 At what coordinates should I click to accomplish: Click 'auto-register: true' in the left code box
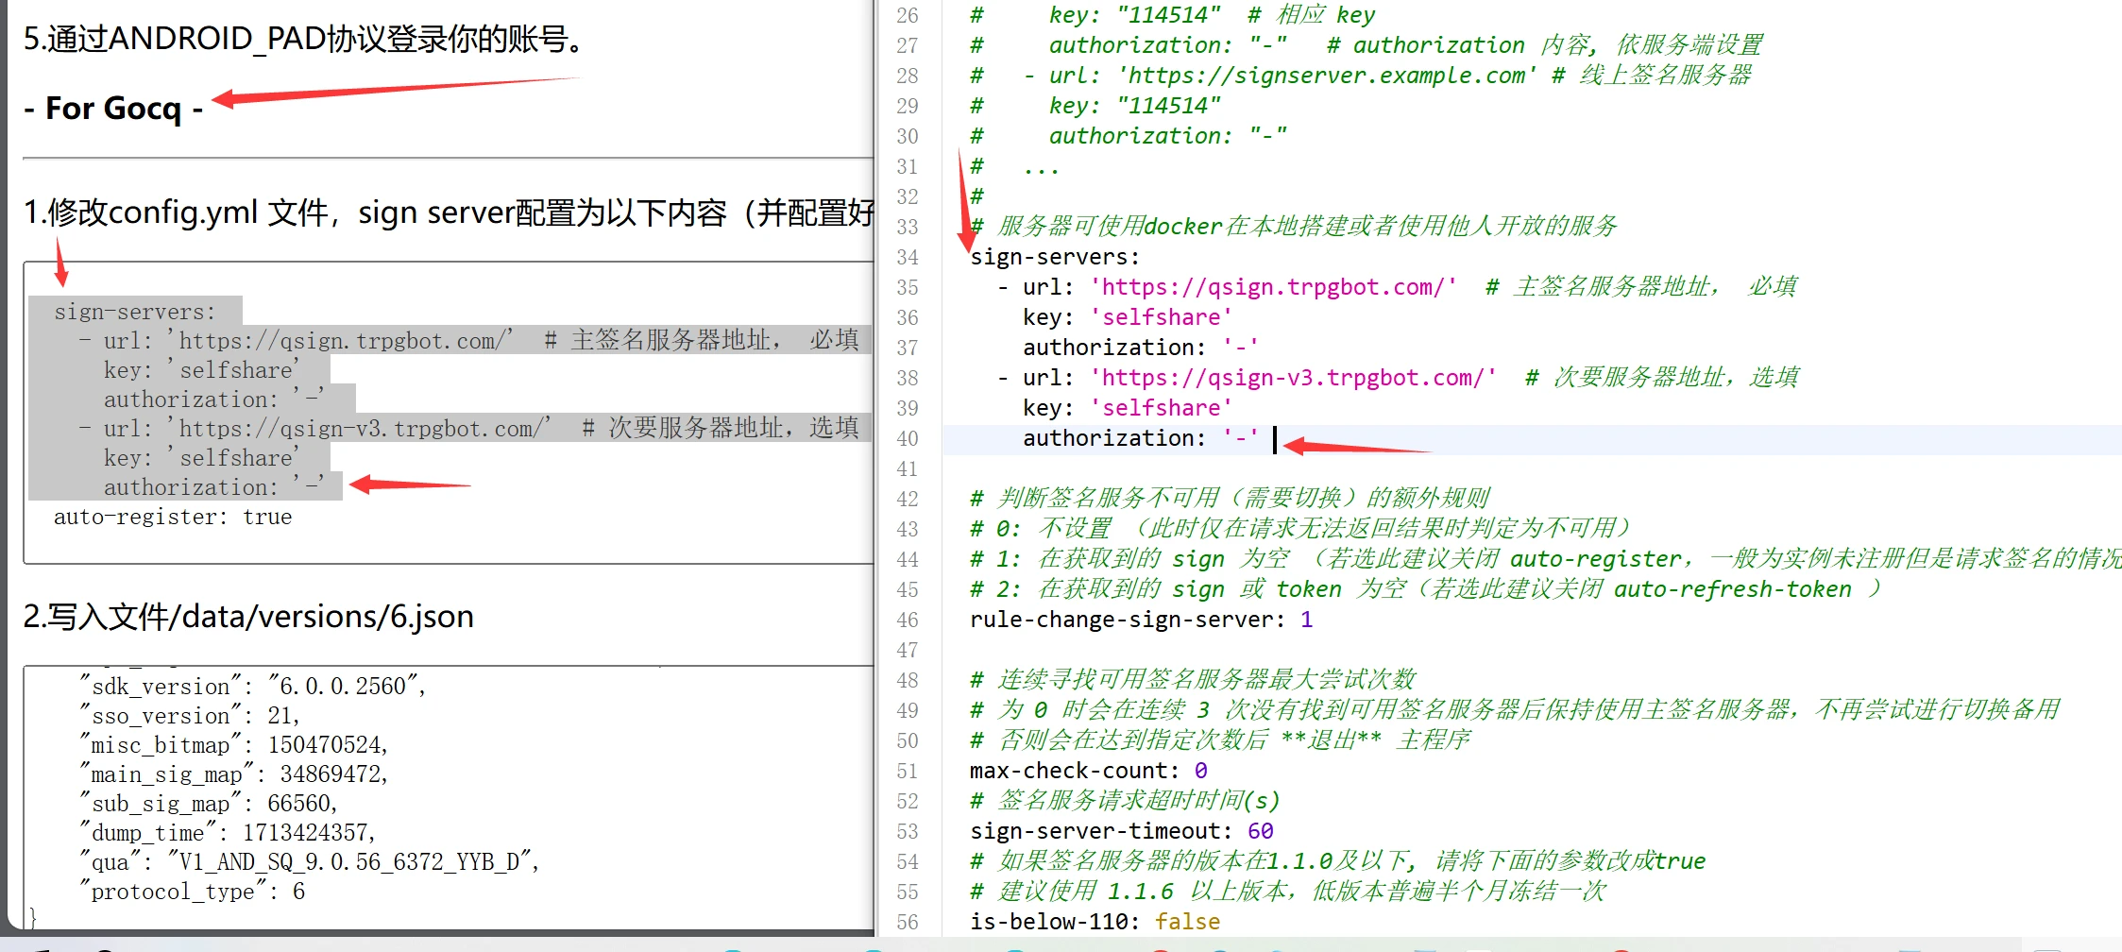click(173, 517)
